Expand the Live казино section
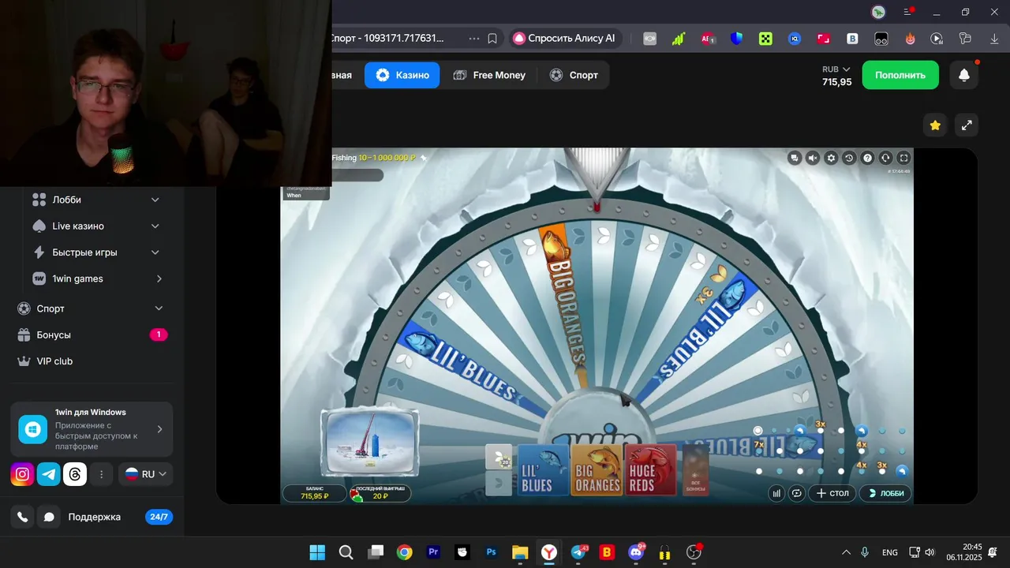Viewport: 1010px width, 568px height. 95,226
